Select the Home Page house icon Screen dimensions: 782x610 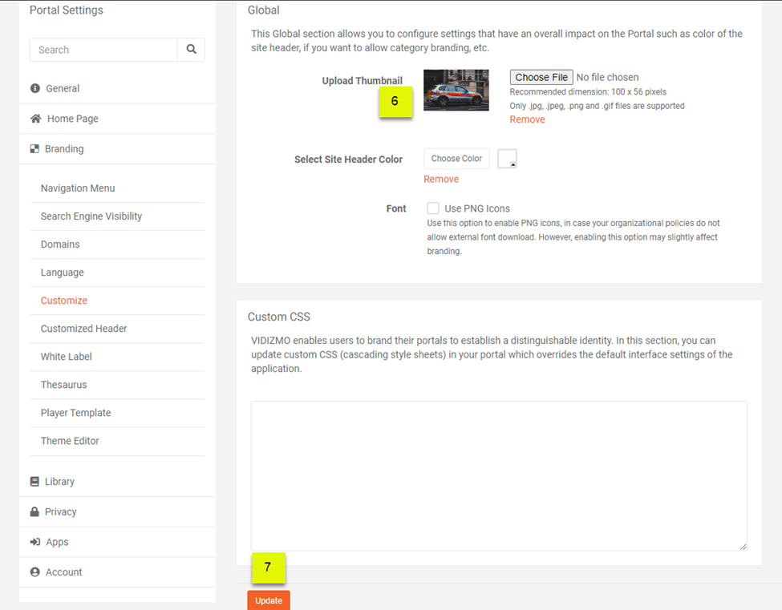[34, 118]
